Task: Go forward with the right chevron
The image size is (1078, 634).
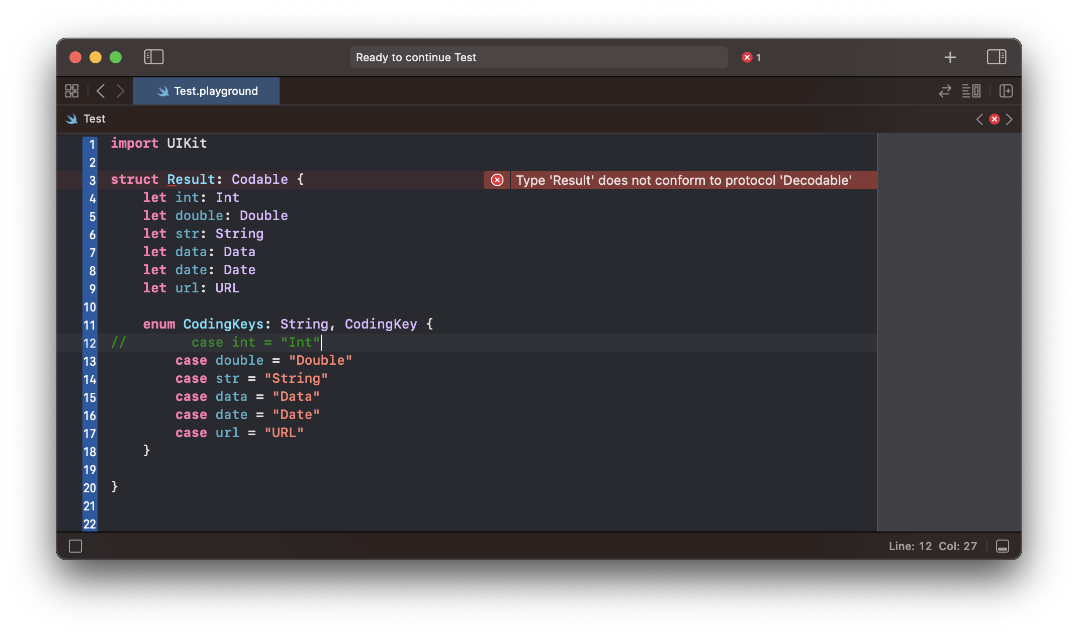Action: point(120,91)
